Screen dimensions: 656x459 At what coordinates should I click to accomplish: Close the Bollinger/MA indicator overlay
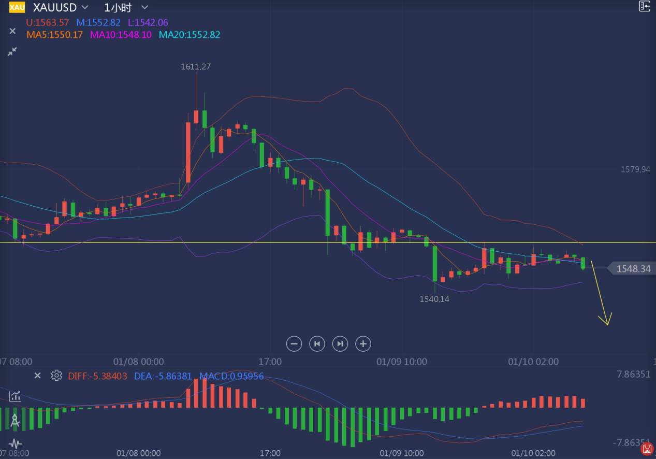pyautogui.click(x=12, y=31)
